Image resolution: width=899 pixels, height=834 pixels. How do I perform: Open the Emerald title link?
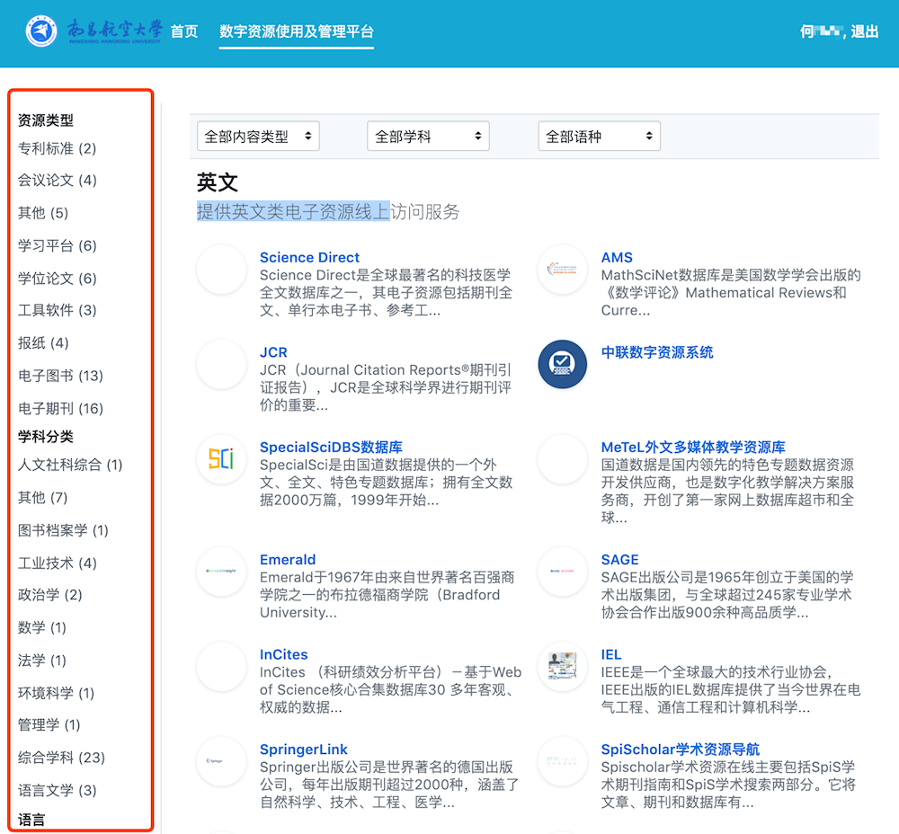(x=288, y=559)
